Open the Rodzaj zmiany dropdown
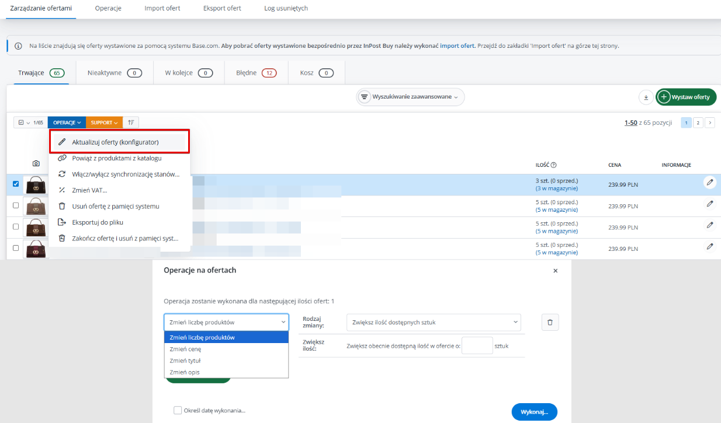This screenshot has width=721, height=423. coord(433,322)
